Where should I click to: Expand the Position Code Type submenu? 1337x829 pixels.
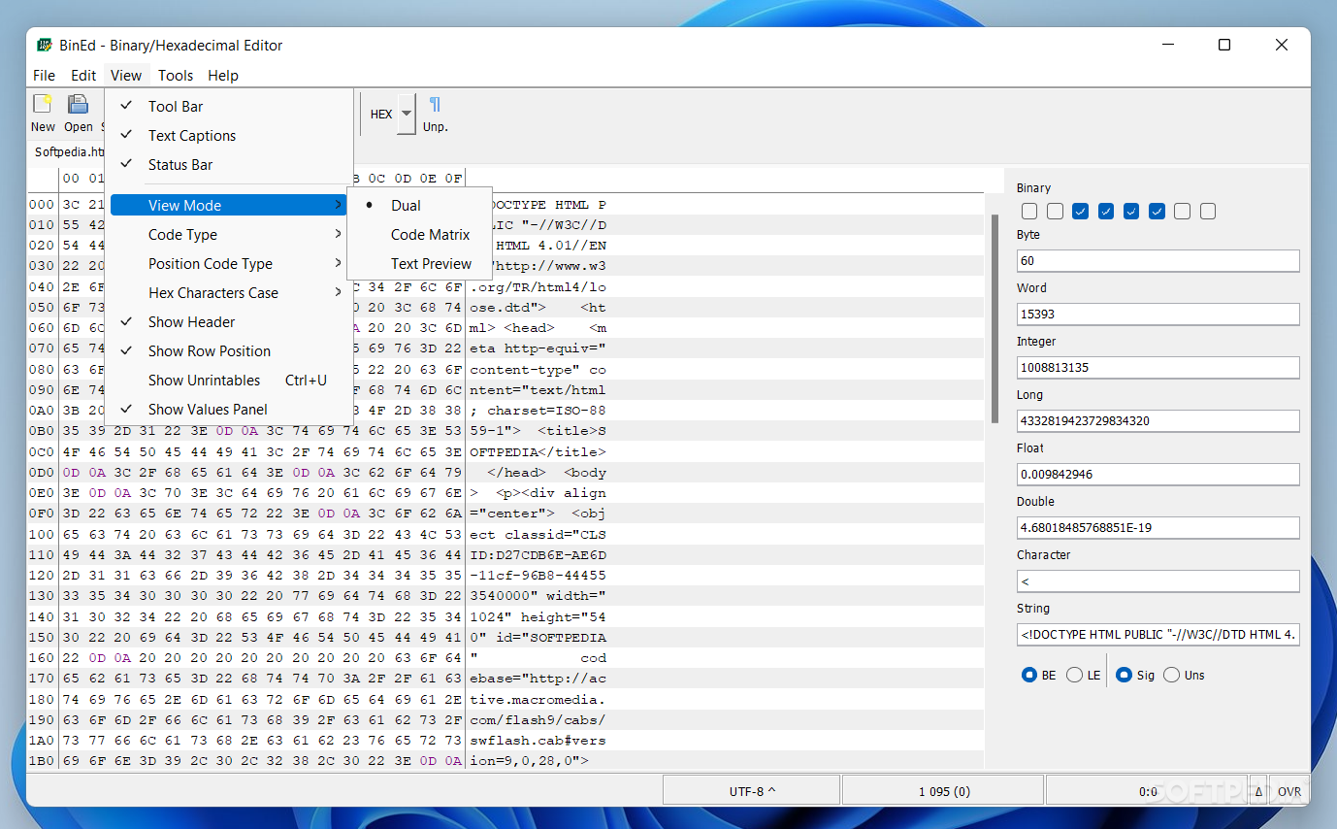[229, 264]
